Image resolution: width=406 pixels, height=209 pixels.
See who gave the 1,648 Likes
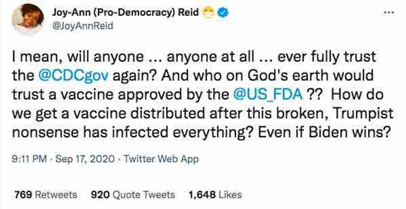coord(215,194)
